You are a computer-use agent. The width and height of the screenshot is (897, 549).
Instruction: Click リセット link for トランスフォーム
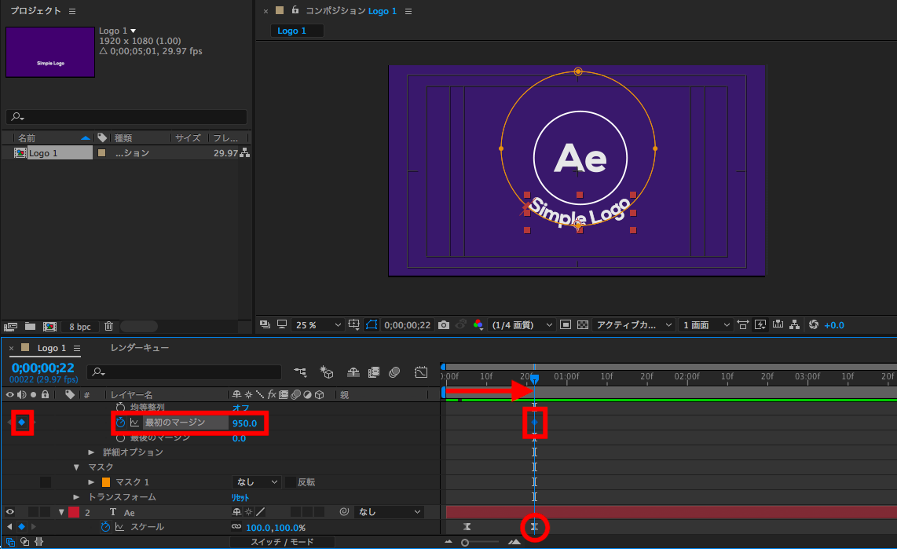[239, 497]
